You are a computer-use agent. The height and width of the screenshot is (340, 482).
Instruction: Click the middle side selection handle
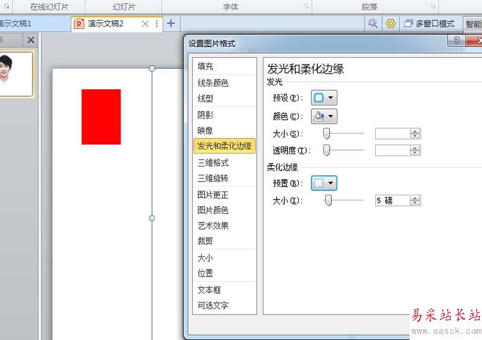click(152, 218)
